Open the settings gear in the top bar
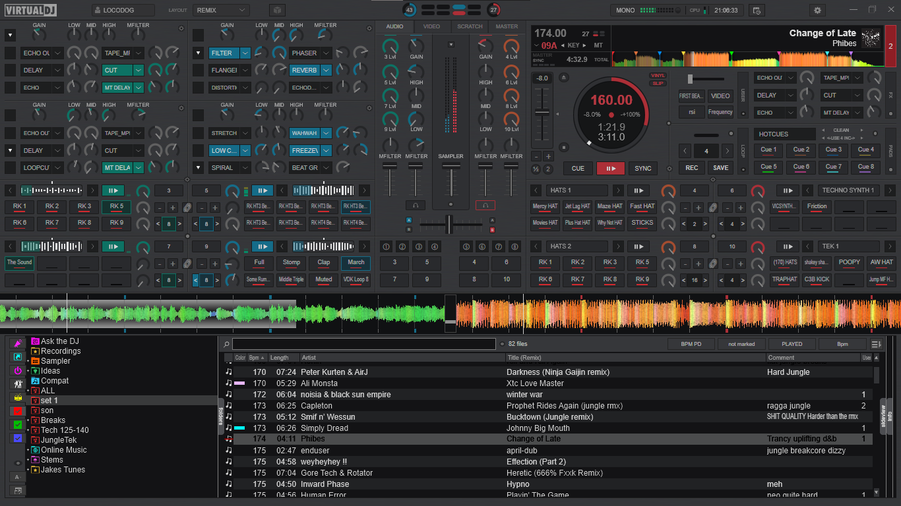Screen dimensions: 901x506 [818, 11]
